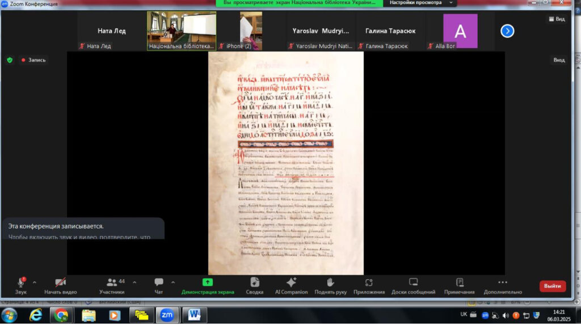Select Ната Лед participant tile

click(x=112, y=31)
